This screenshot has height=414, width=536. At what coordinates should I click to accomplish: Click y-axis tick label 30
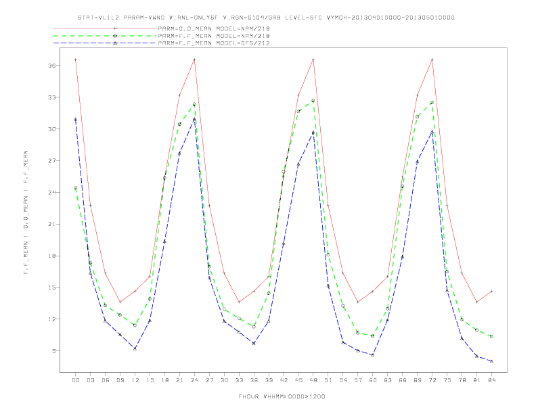click(x=52, y=129)
